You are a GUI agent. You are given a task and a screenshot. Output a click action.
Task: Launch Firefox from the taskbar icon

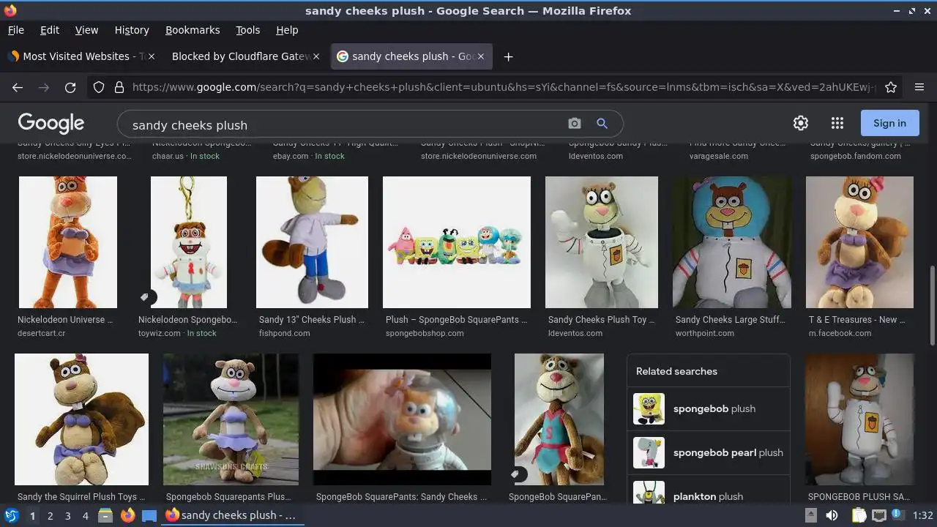tap(128, 515)
